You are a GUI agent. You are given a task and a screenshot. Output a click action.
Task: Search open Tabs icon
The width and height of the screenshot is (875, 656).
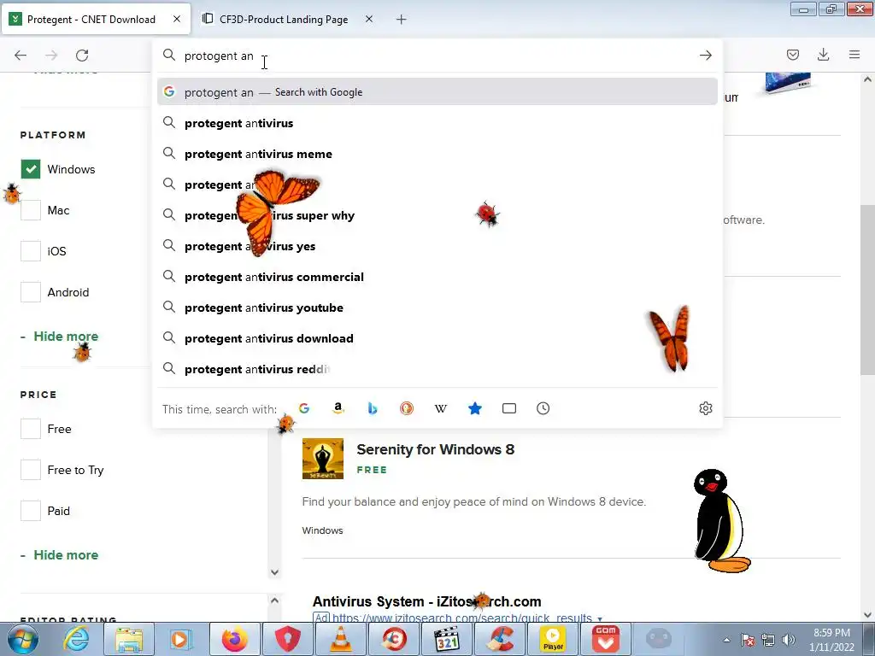coord(509,408)
